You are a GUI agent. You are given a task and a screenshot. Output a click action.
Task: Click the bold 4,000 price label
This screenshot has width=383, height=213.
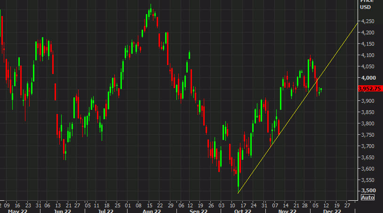coord(368,78)
